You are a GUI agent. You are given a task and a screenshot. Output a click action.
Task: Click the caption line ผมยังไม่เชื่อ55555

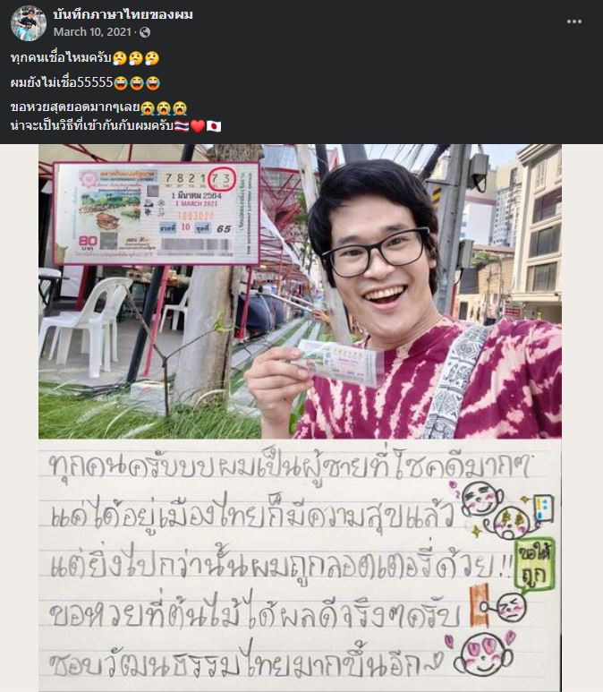85,82
